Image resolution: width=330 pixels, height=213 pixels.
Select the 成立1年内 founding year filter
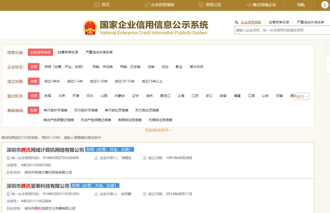[x=52, y=81]
